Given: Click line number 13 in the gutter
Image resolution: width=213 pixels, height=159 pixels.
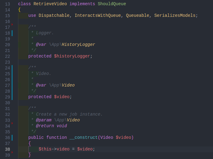Looking at the screenshot, I should point(7,4).
